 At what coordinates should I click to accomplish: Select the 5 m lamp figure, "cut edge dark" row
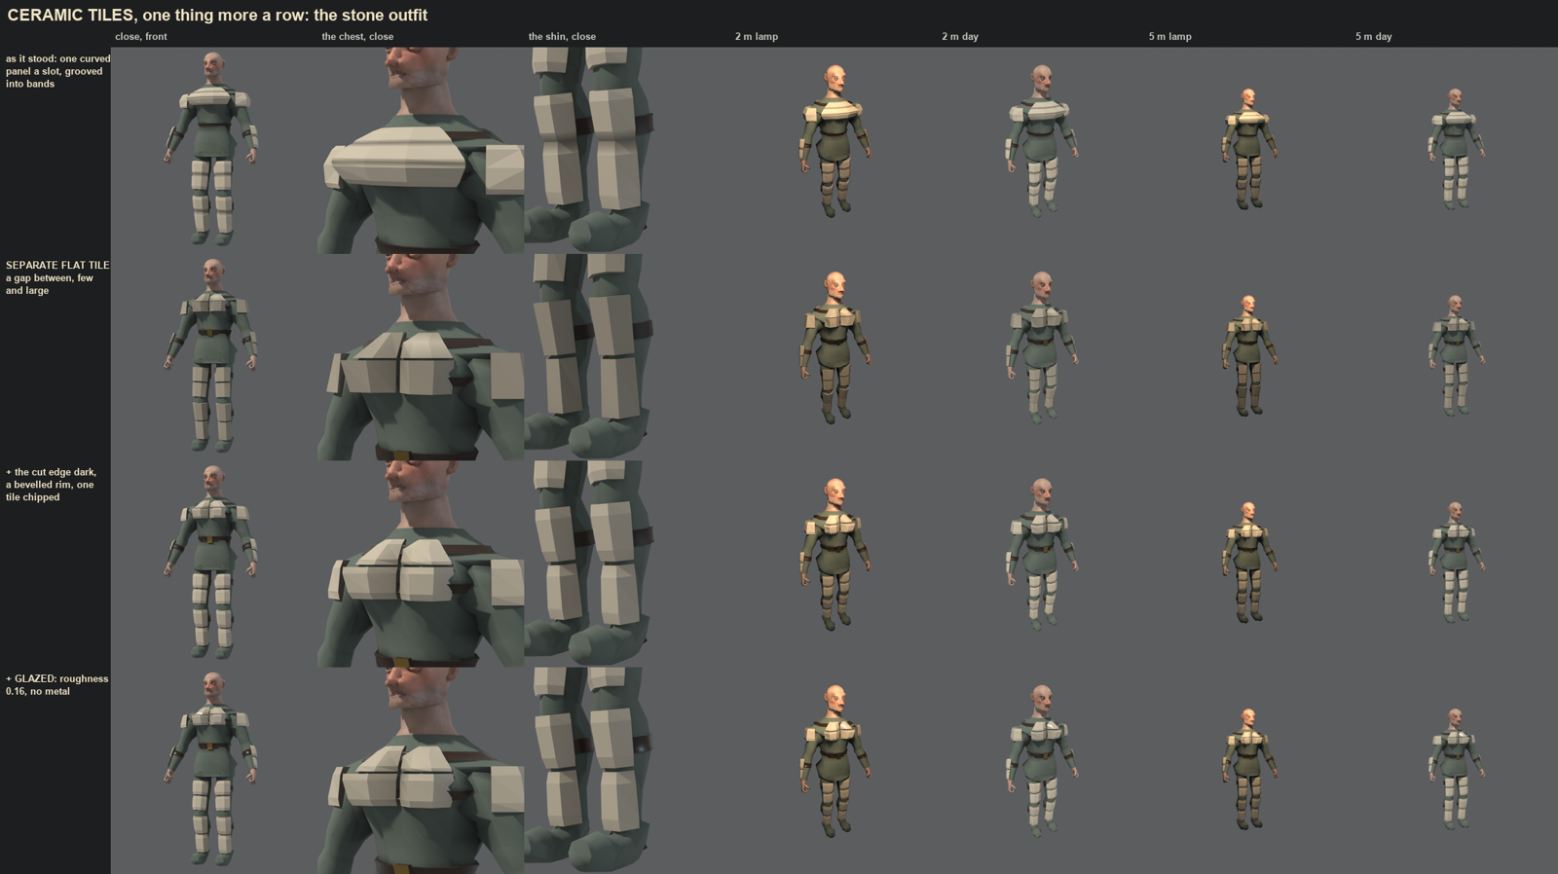point(1247,564)
